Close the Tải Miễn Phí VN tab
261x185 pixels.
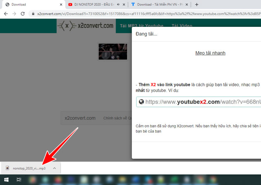tap(187, 5)
